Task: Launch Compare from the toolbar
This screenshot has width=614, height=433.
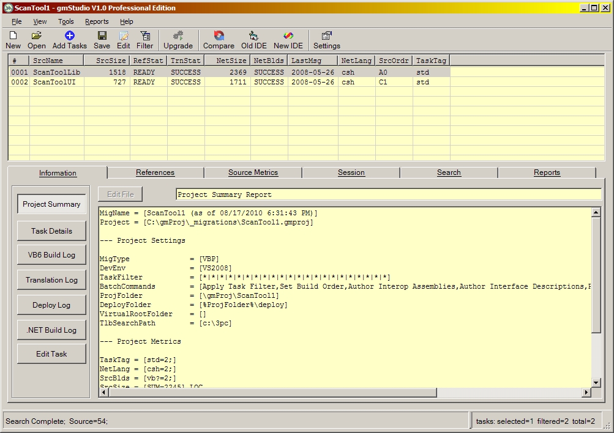Action: (219, 36)
